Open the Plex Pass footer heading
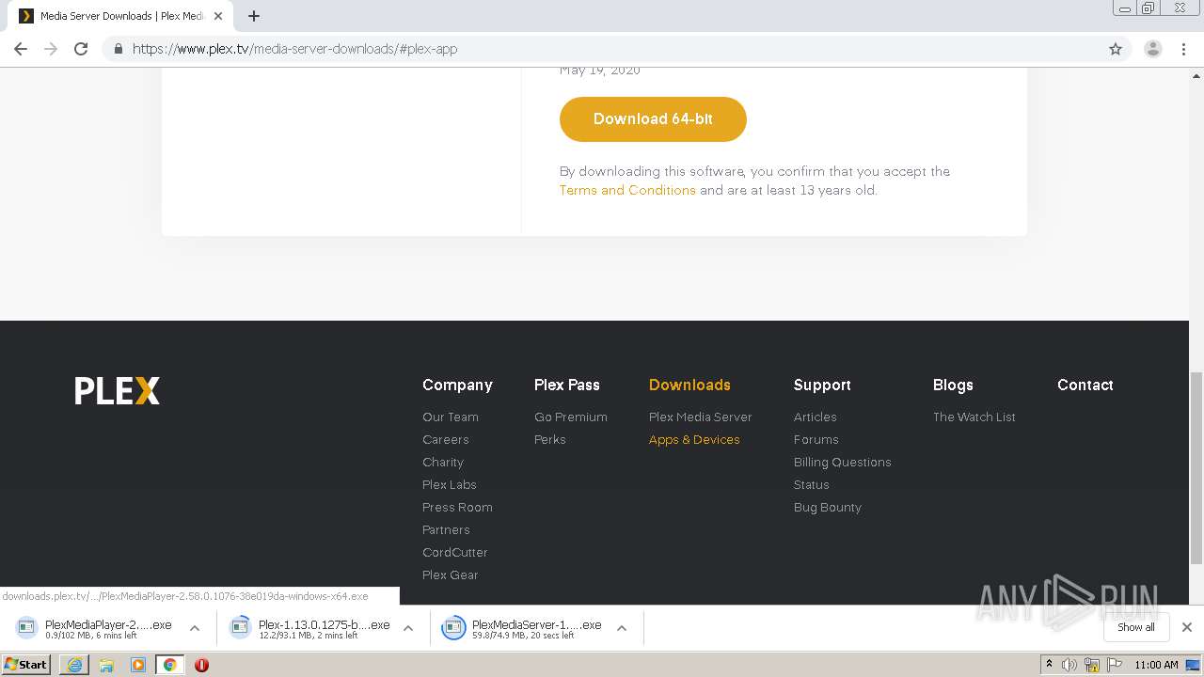The width and height of the screenshot is (1204, 677). 566,385
